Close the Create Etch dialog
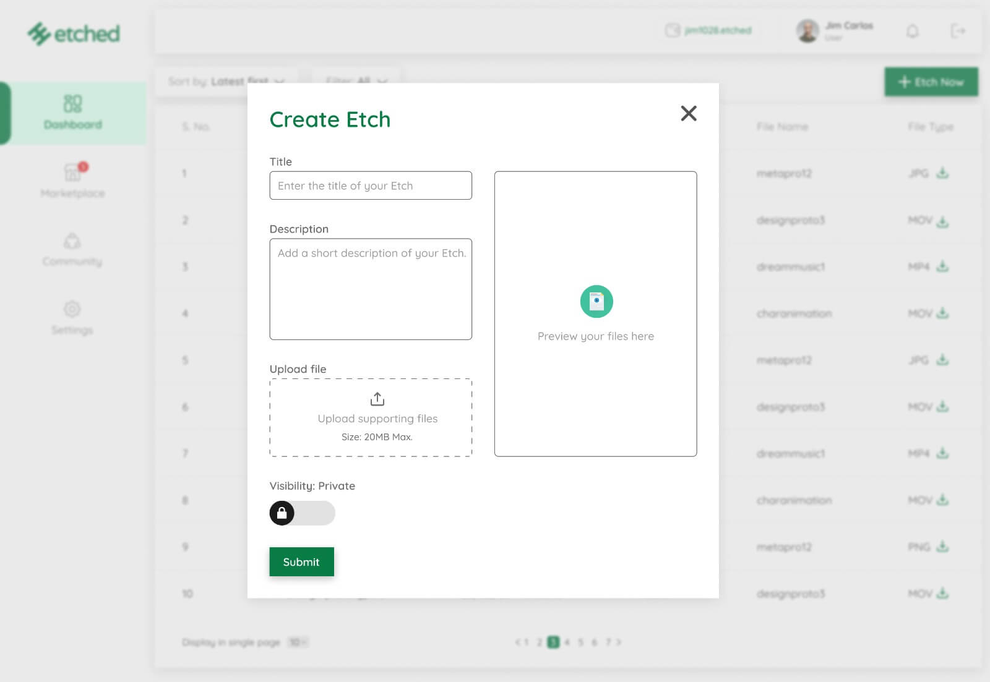Screen dimensions: 990x682 tap(688, 113)
